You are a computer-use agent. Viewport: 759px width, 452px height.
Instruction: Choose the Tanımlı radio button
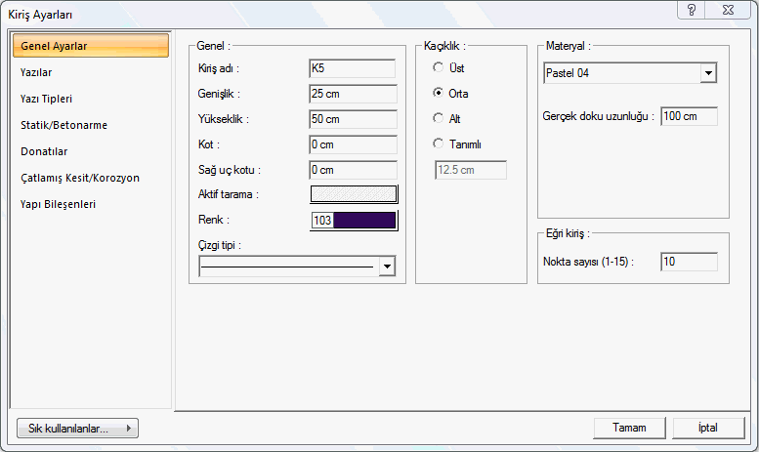440,144
